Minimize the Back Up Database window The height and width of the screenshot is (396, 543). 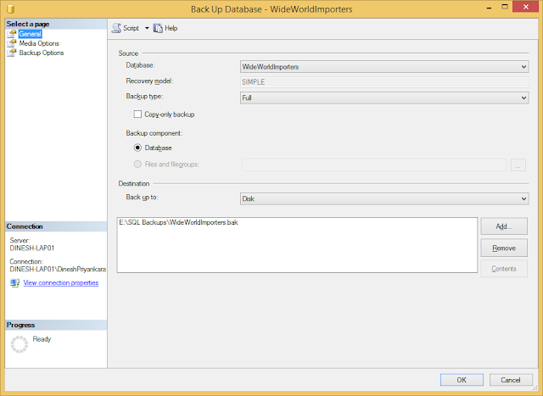[489, 8]
